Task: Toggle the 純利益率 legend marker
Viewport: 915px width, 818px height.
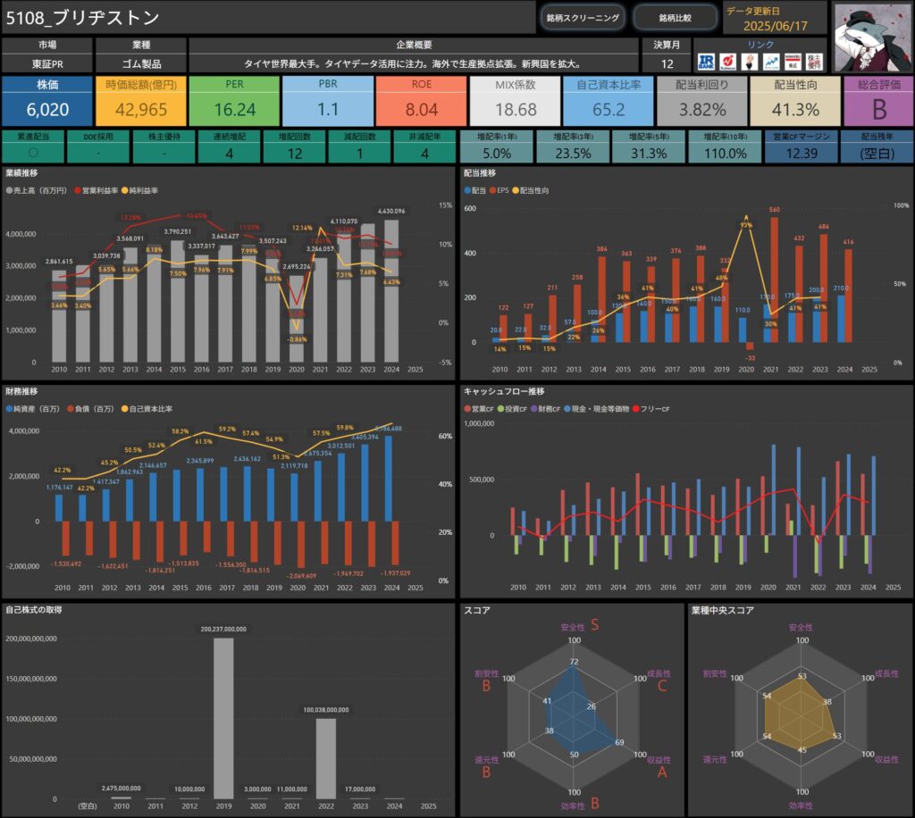Action: pos(125,190)
